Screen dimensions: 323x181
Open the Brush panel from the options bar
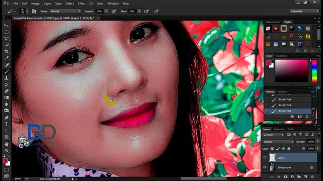(34, 11)
